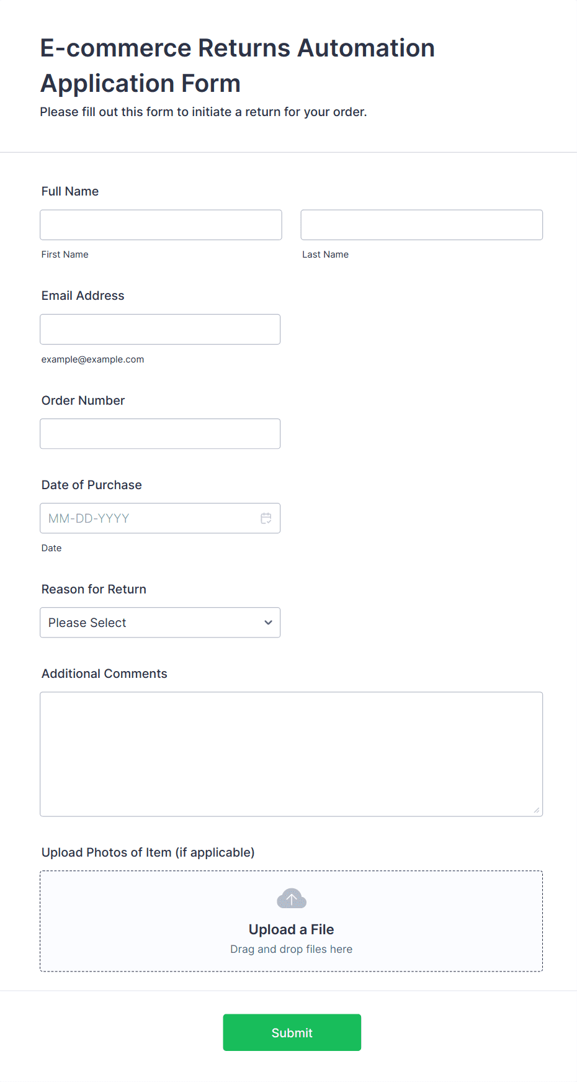577x1082 pixels.
Task: Click into the Email Address field
Action: click(160, 329)
